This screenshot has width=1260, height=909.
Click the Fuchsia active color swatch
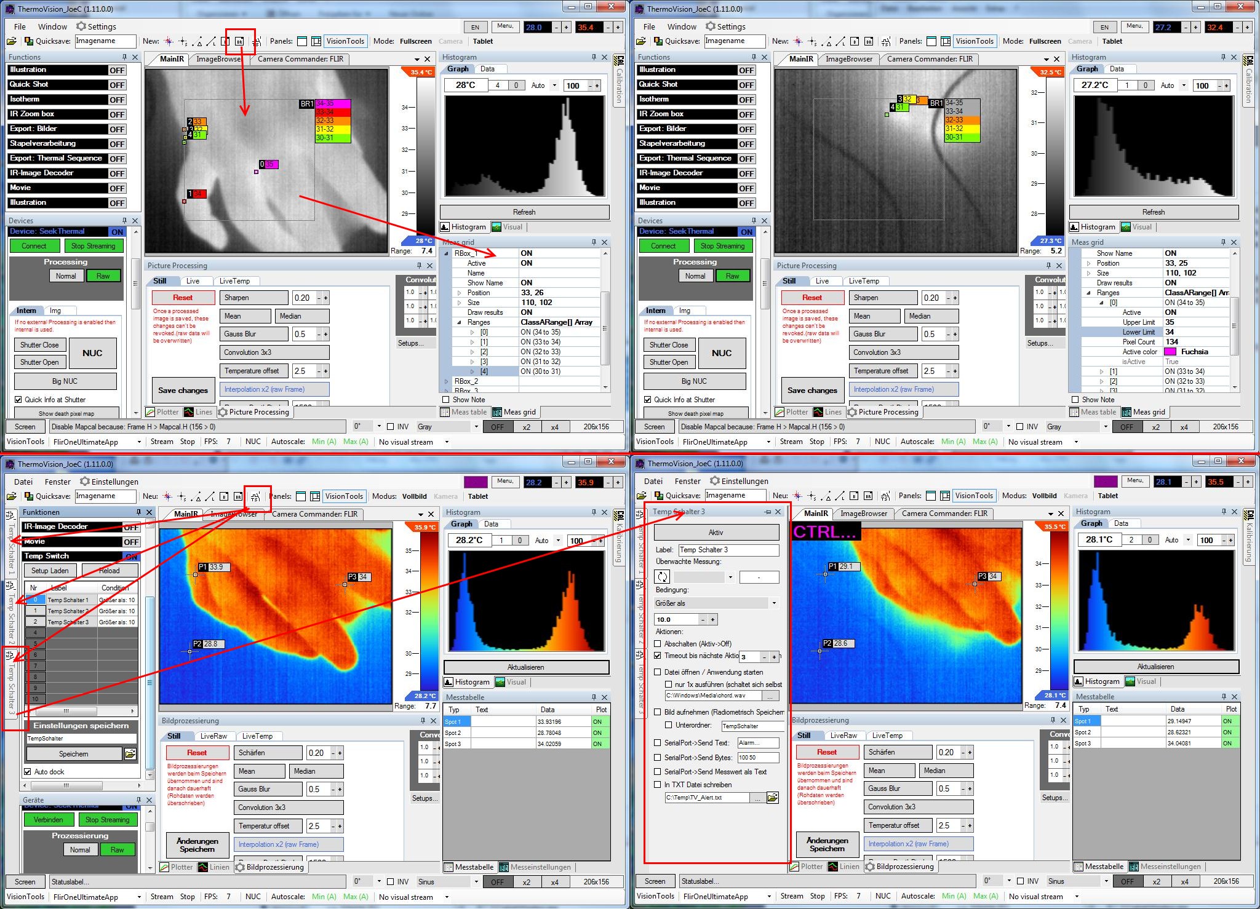pyautogui.click(x=1170, y=352)
